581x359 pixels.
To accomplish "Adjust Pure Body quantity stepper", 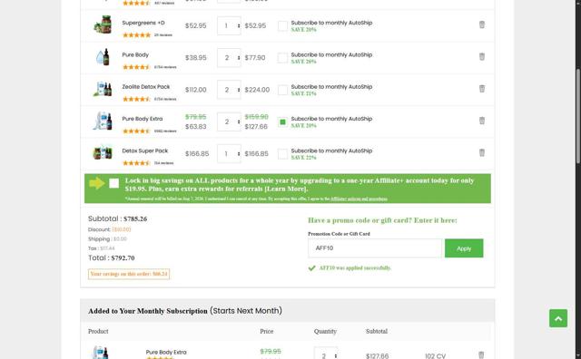I will pyautogui.click(x=229, y=58).
